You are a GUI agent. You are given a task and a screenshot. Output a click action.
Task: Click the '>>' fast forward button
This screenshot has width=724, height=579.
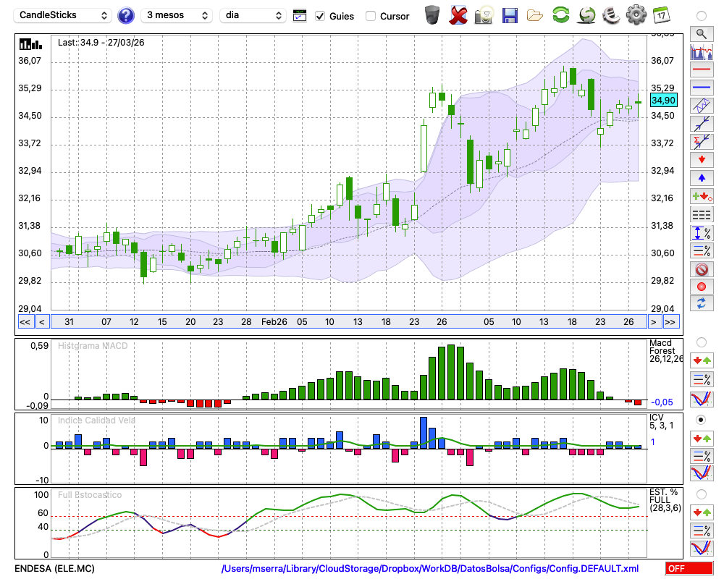pyautogui.click(x=671, y=322)
